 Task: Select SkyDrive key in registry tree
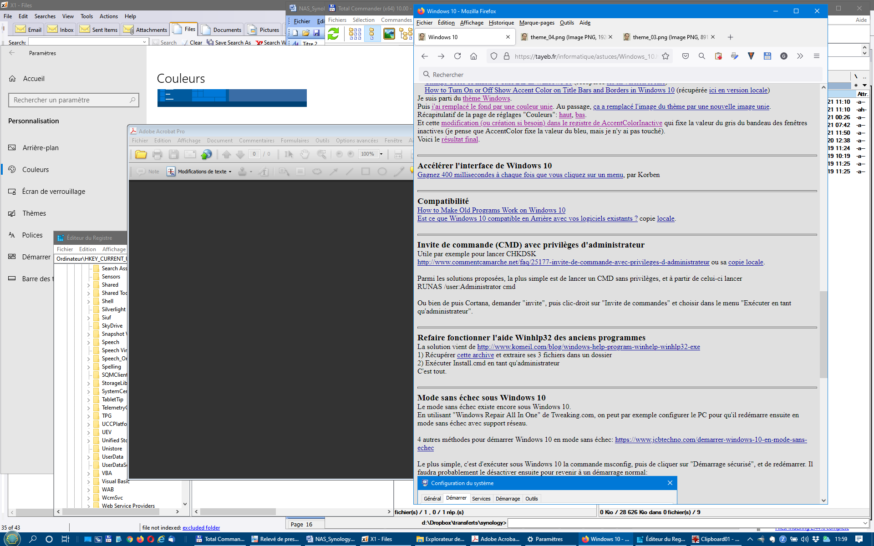coord(112,326)
